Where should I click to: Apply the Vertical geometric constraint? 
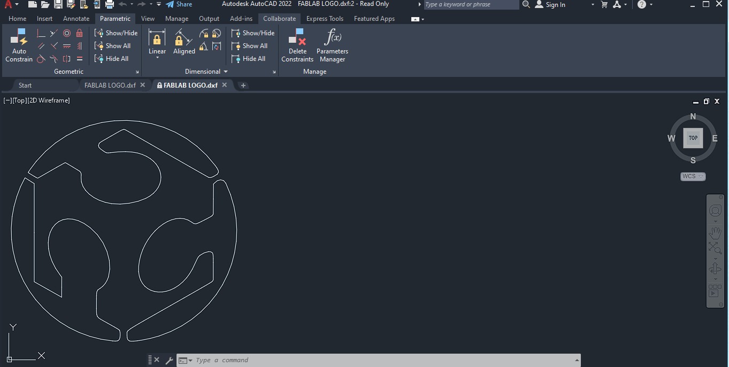[x=79, y=46]
